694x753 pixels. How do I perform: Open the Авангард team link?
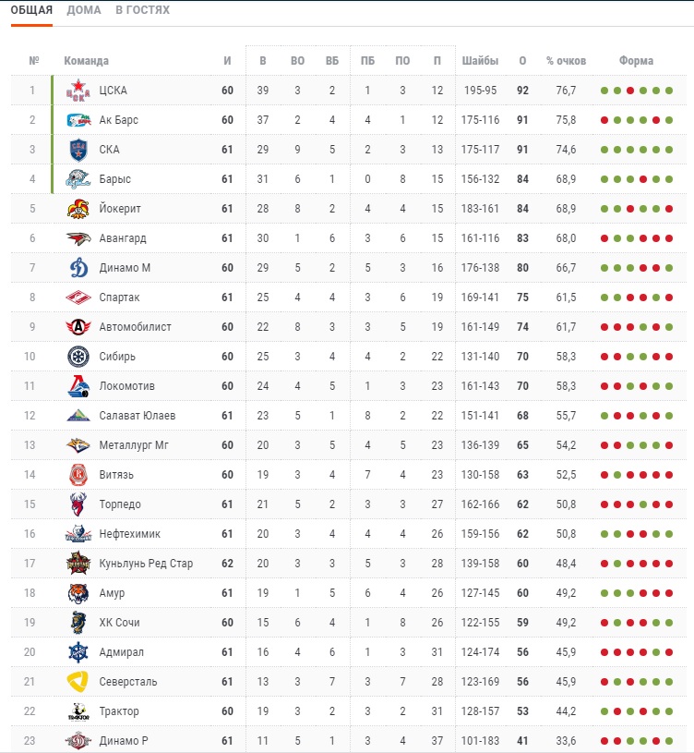point(123,238)
